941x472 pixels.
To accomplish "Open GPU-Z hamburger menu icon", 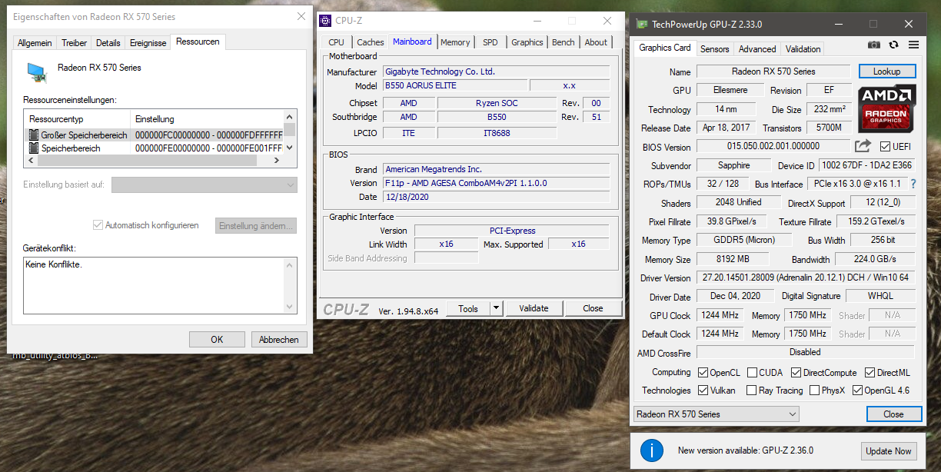I will 913,45.
